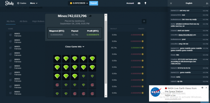Click rable13 'rip 10k' chat message
The height and width of the screenshot is (103, 210).
(189, 82)
